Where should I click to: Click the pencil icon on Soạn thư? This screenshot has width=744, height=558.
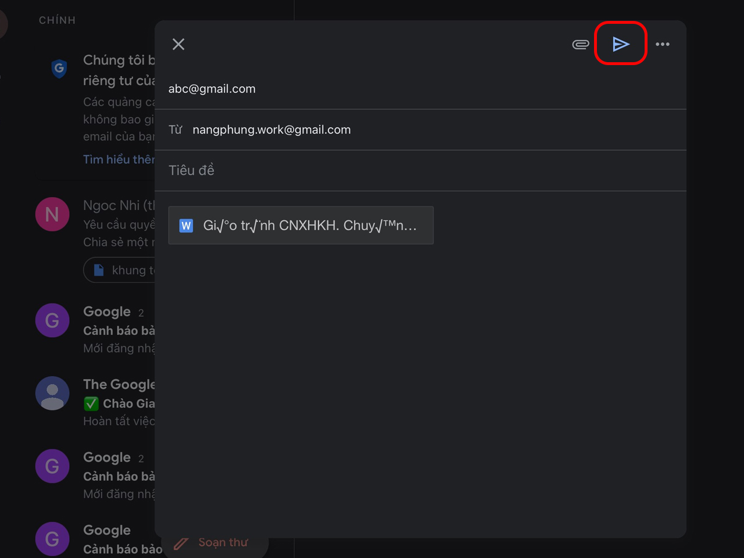[181, 543]
